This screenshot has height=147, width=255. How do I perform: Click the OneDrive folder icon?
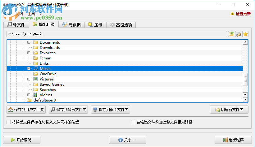coord(35,74)
